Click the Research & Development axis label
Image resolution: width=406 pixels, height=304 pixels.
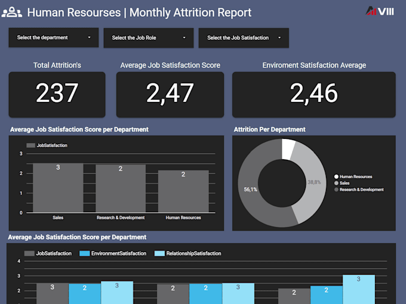121,218
